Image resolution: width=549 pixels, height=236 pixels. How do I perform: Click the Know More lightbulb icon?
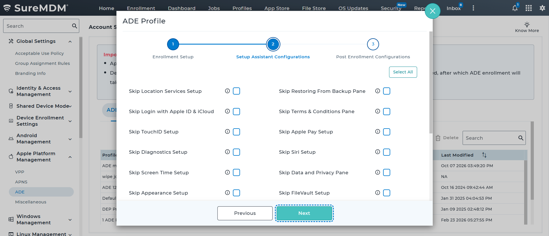point(527,25)
